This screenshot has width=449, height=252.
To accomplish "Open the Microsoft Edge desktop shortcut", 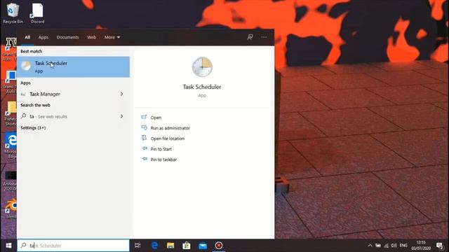I will coord(11,145).
